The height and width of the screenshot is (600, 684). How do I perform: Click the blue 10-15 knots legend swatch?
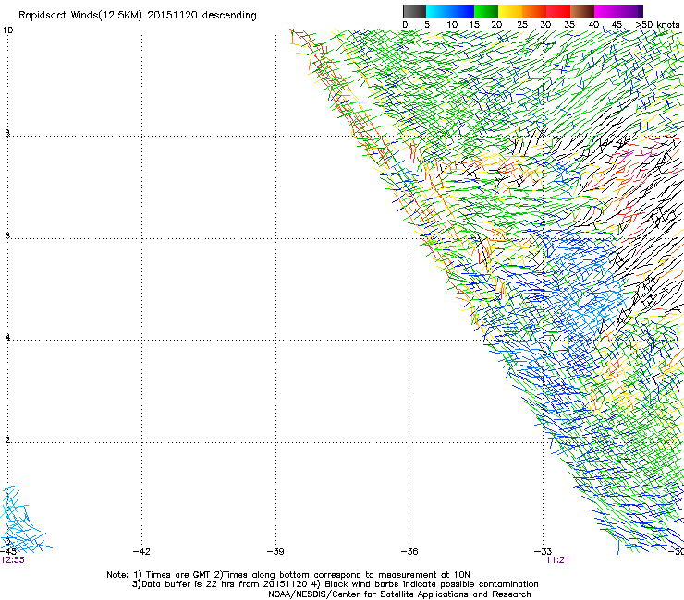click(462, 11)
